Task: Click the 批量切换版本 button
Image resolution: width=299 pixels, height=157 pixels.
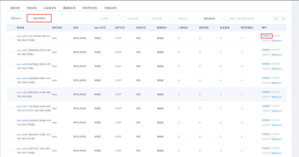Action: click(39, 18)
